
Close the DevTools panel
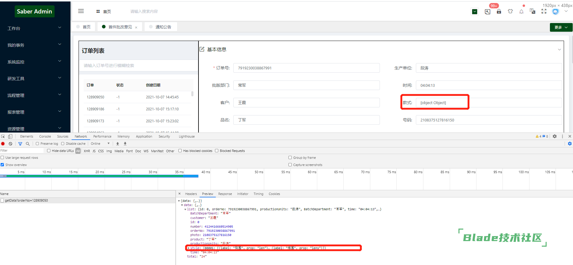click(570, 136)
